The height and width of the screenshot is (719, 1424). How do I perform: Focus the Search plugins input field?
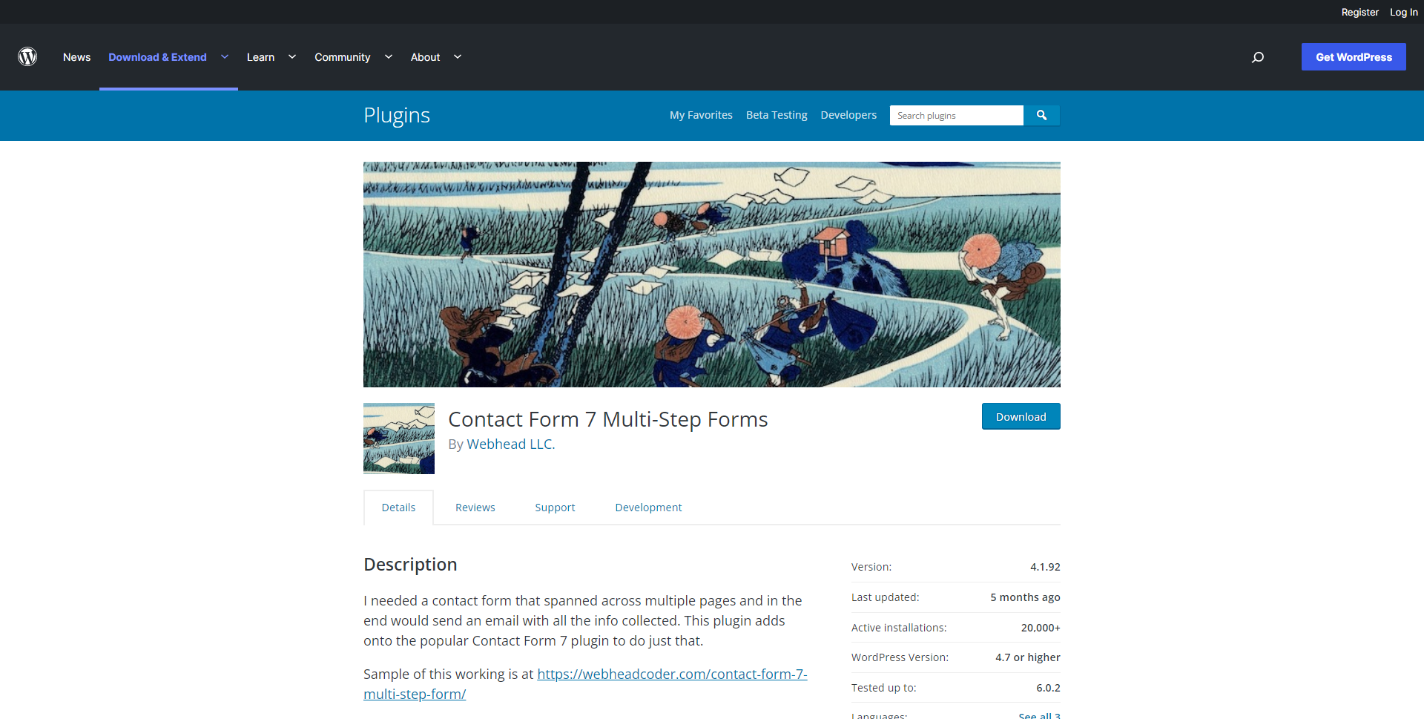tap(957, 115)
